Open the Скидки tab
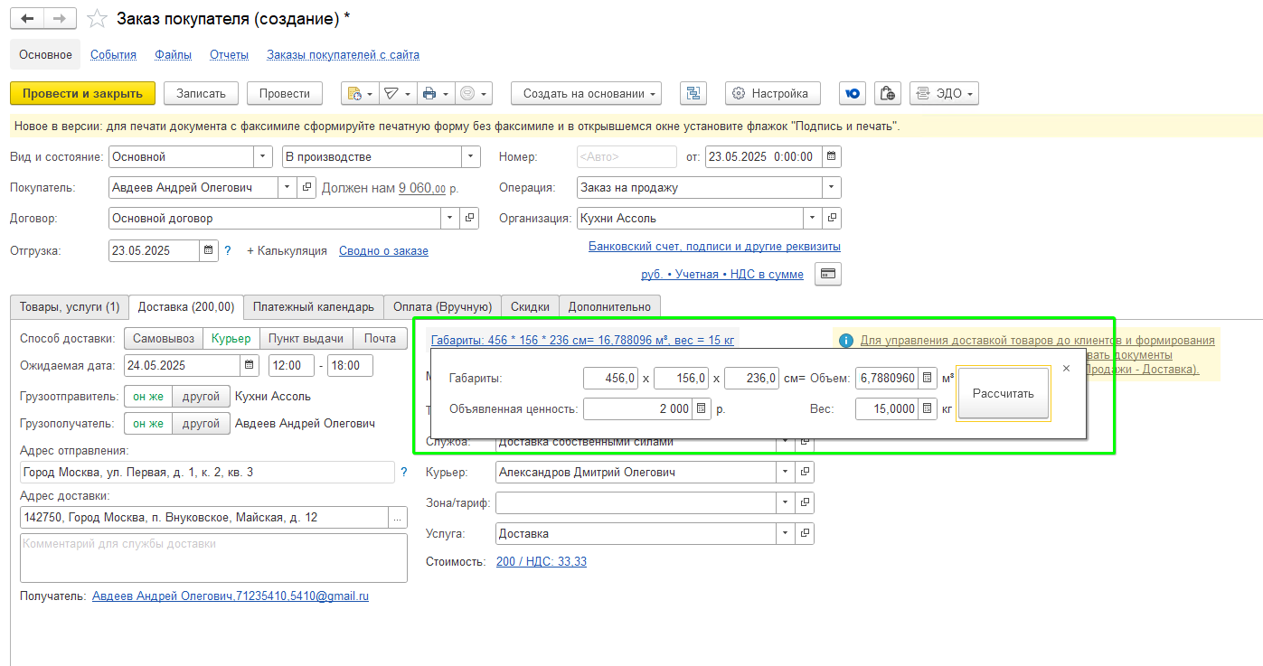Viewport: 1263px width, 666px height. point(530,306)
